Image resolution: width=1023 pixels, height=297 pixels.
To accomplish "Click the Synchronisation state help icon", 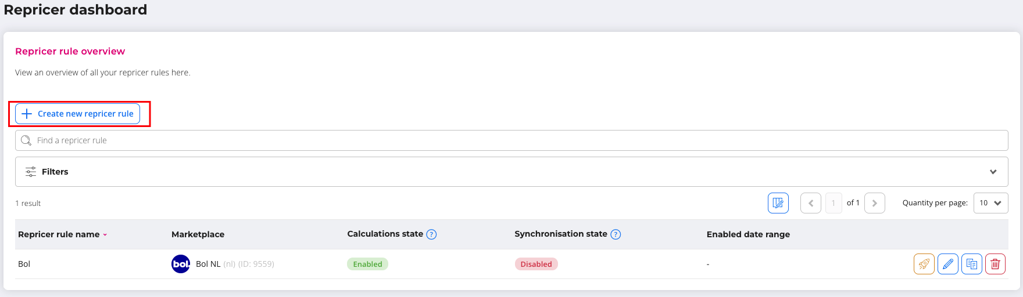I will pyautogui.click(x=616, y=234).
